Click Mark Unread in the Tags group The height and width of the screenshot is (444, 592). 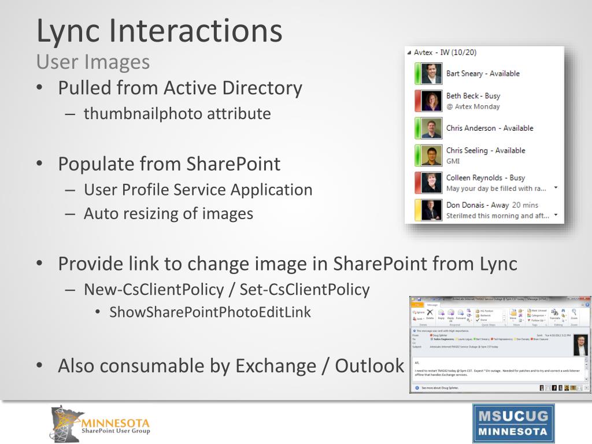click(537, 310)
